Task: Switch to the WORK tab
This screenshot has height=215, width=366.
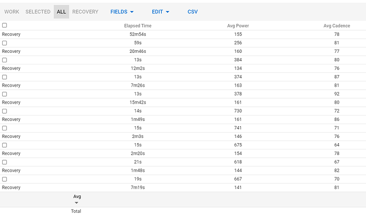Action: click(x=12, y=12)
